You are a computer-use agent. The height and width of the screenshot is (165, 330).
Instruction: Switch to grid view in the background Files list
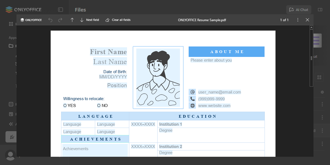319,77
